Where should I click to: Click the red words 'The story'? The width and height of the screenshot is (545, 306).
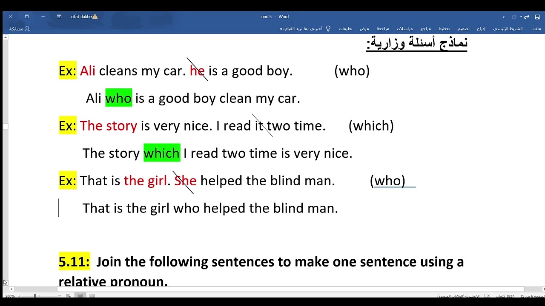pyautogui.click(x=109, y=126)
